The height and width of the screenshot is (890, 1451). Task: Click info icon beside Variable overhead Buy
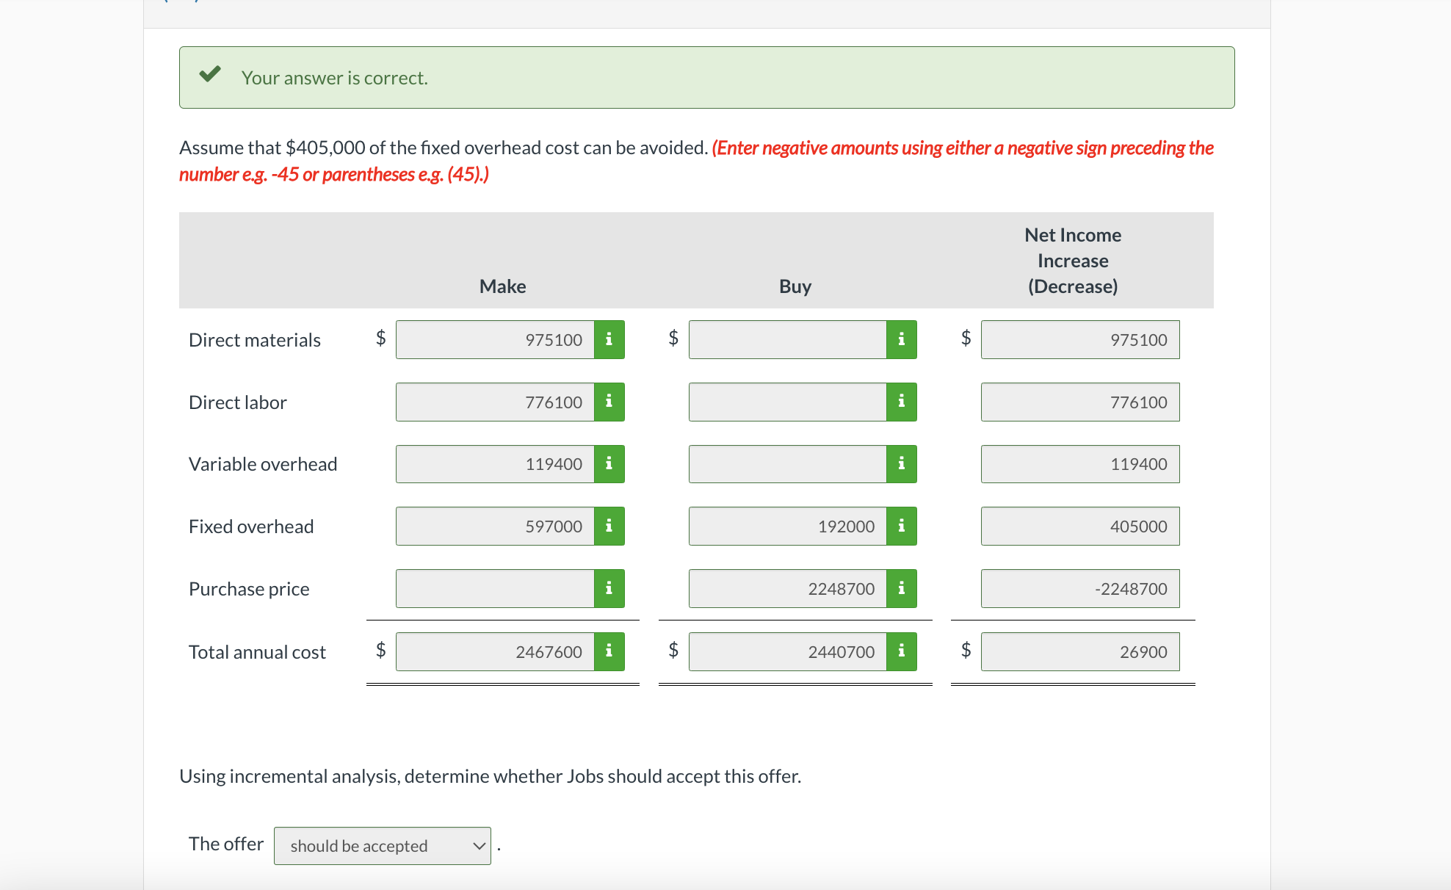point(901,464)
